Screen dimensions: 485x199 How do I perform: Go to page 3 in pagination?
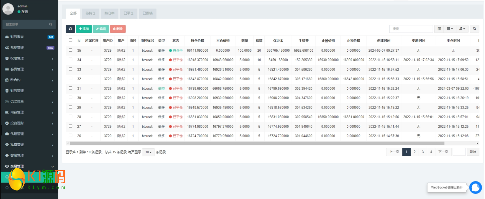click(423, 152)
